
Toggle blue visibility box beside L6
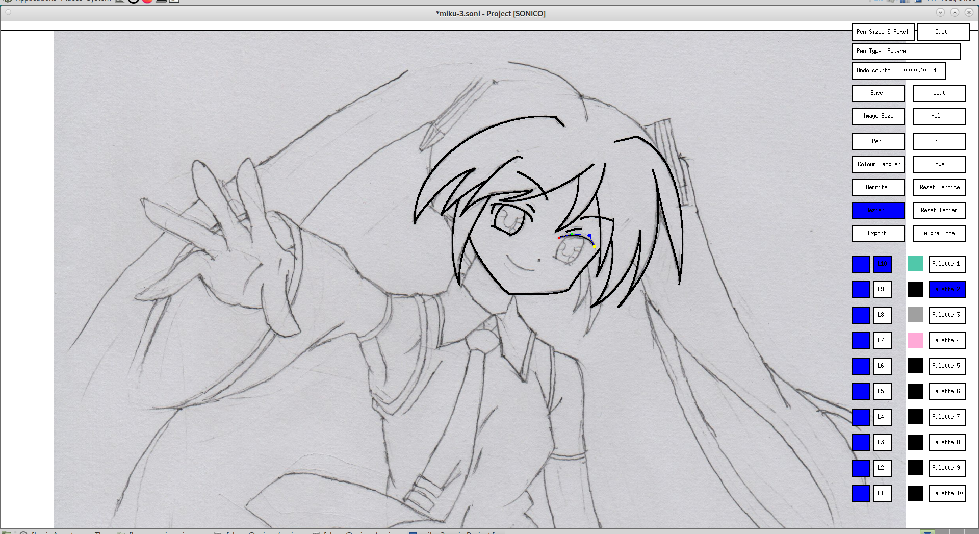coord(861,366)
